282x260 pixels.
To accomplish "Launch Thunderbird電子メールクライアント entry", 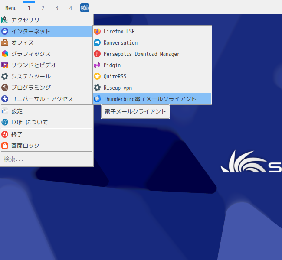I will coord(152,99).
